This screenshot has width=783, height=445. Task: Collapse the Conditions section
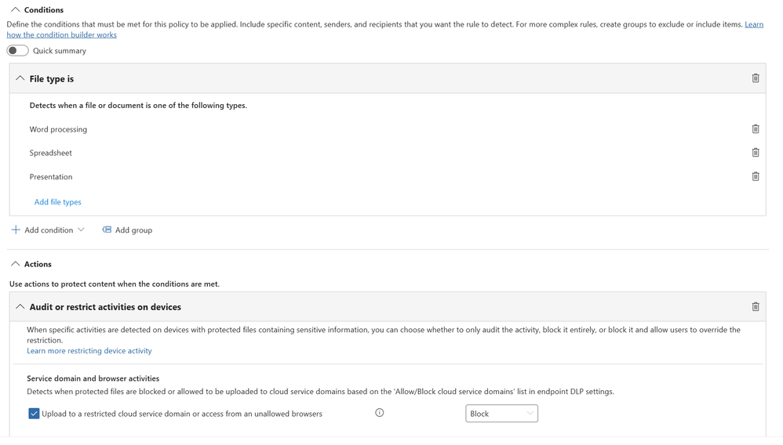coord(15,10)
